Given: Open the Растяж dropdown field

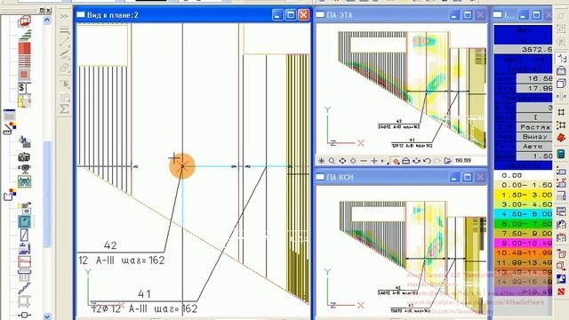Looking at the screenshot, I should click(534, 127).
